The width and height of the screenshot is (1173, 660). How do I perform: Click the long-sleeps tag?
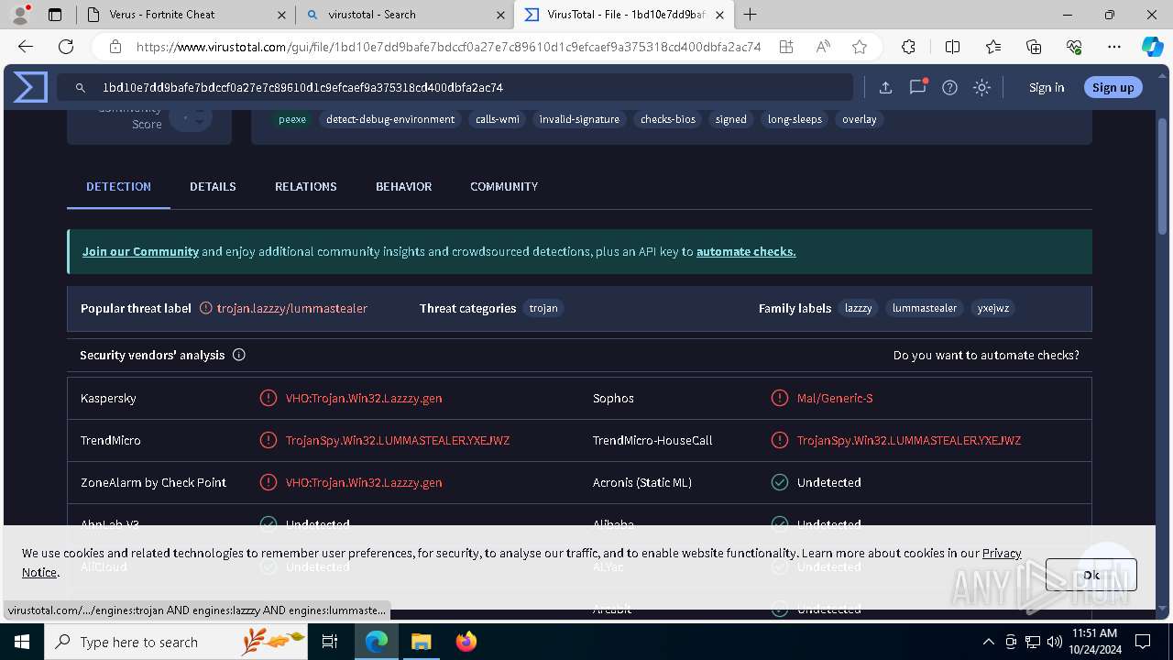[795, 119]
